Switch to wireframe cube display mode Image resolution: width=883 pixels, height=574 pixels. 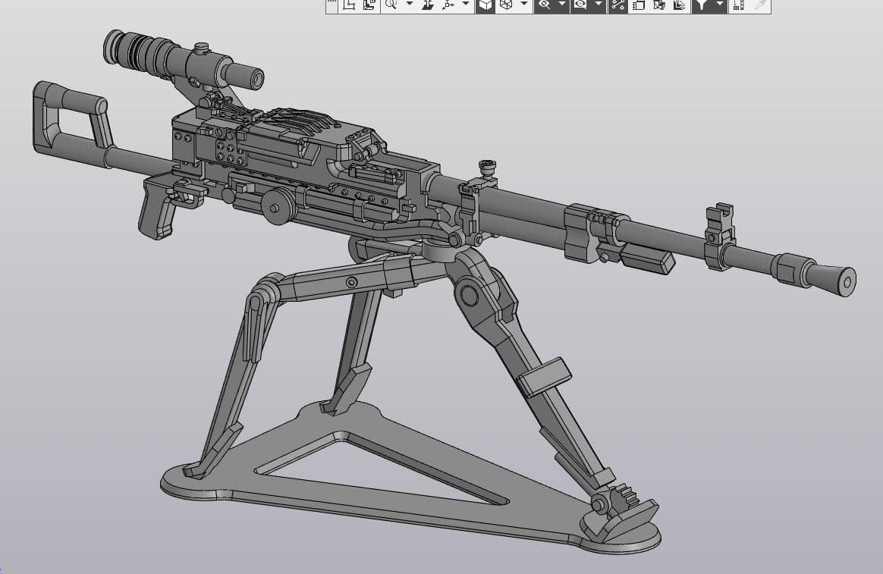(506, 5)
